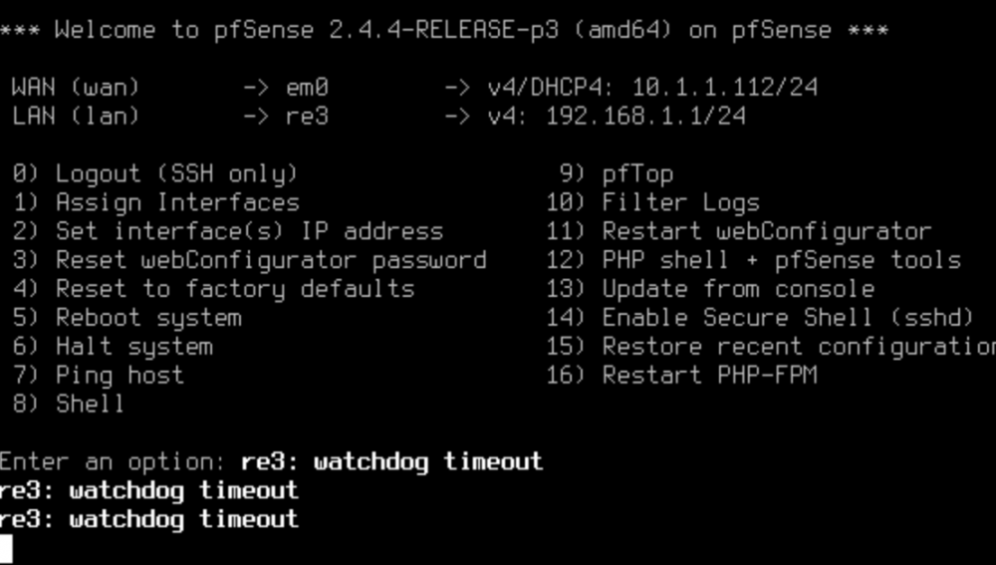
Task: Select the Reboot system option
Action: point(127,318)
